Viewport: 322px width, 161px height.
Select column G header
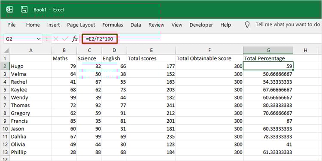[268, 50]
